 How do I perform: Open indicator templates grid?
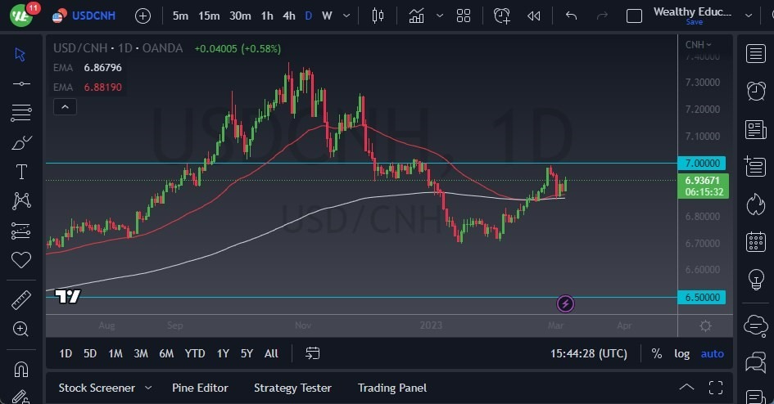[x=464, y=16]
